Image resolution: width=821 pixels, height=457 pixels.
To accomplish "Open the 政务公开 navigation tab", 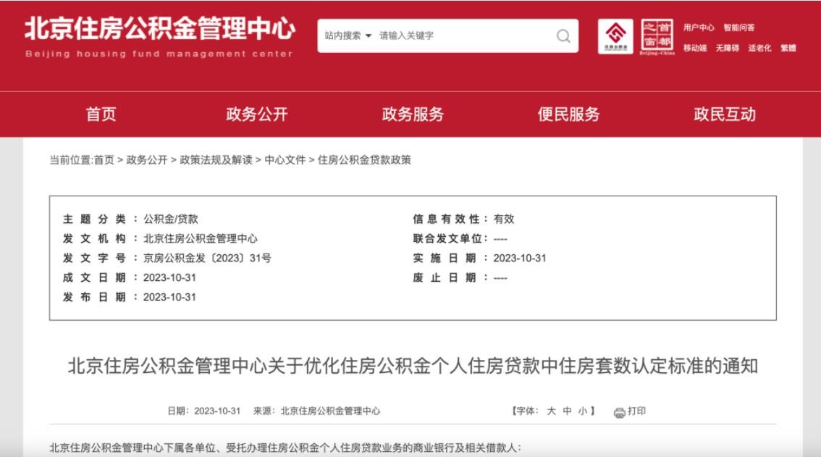I will point(257,114).
